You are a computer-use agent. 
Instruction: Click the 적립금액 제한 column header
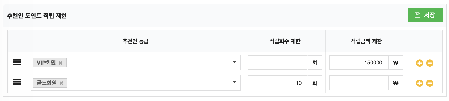366,41
